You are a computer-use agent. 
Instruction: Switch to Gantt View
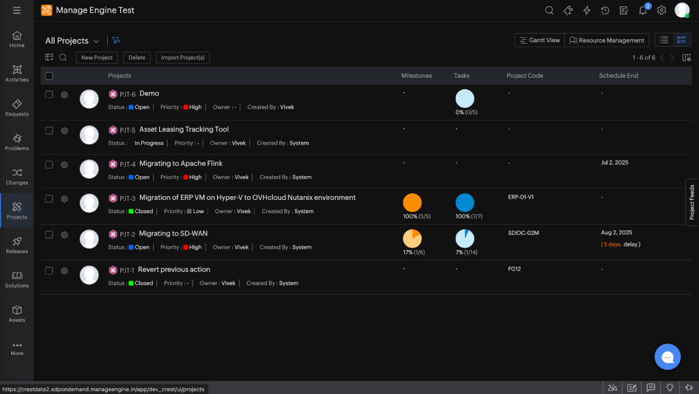click(539, 40)
